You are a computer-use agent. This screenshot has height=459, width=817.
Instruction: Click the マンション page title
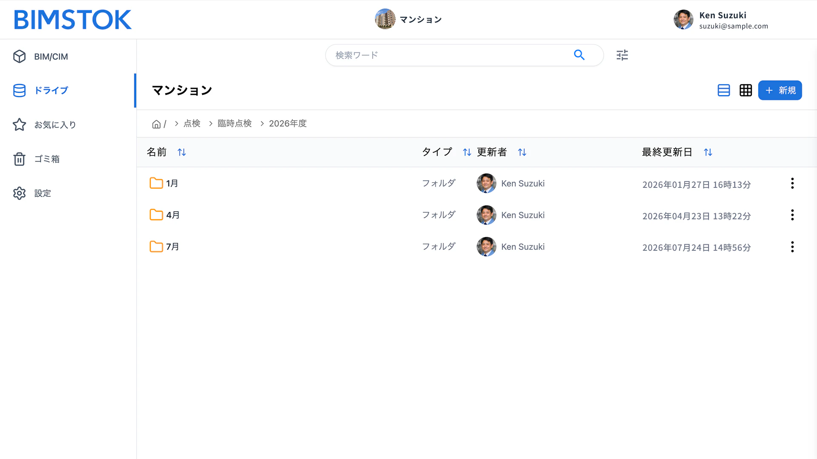[182, 90]
